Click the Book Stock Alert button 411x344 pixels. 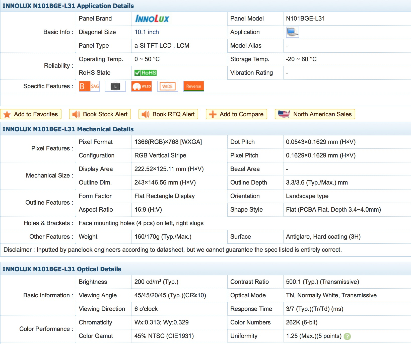100,114
